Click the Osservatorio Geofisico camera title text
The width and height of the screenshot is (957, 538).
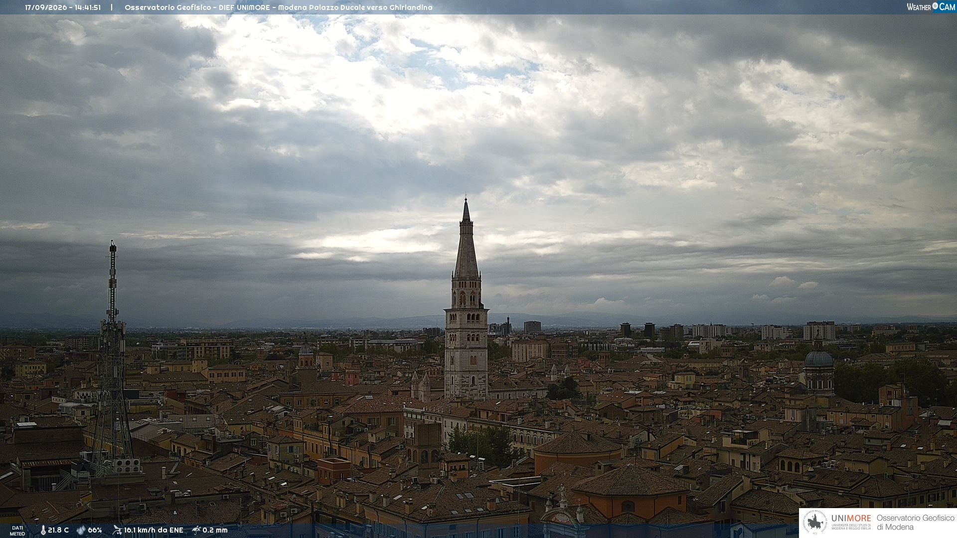[279, 7]
